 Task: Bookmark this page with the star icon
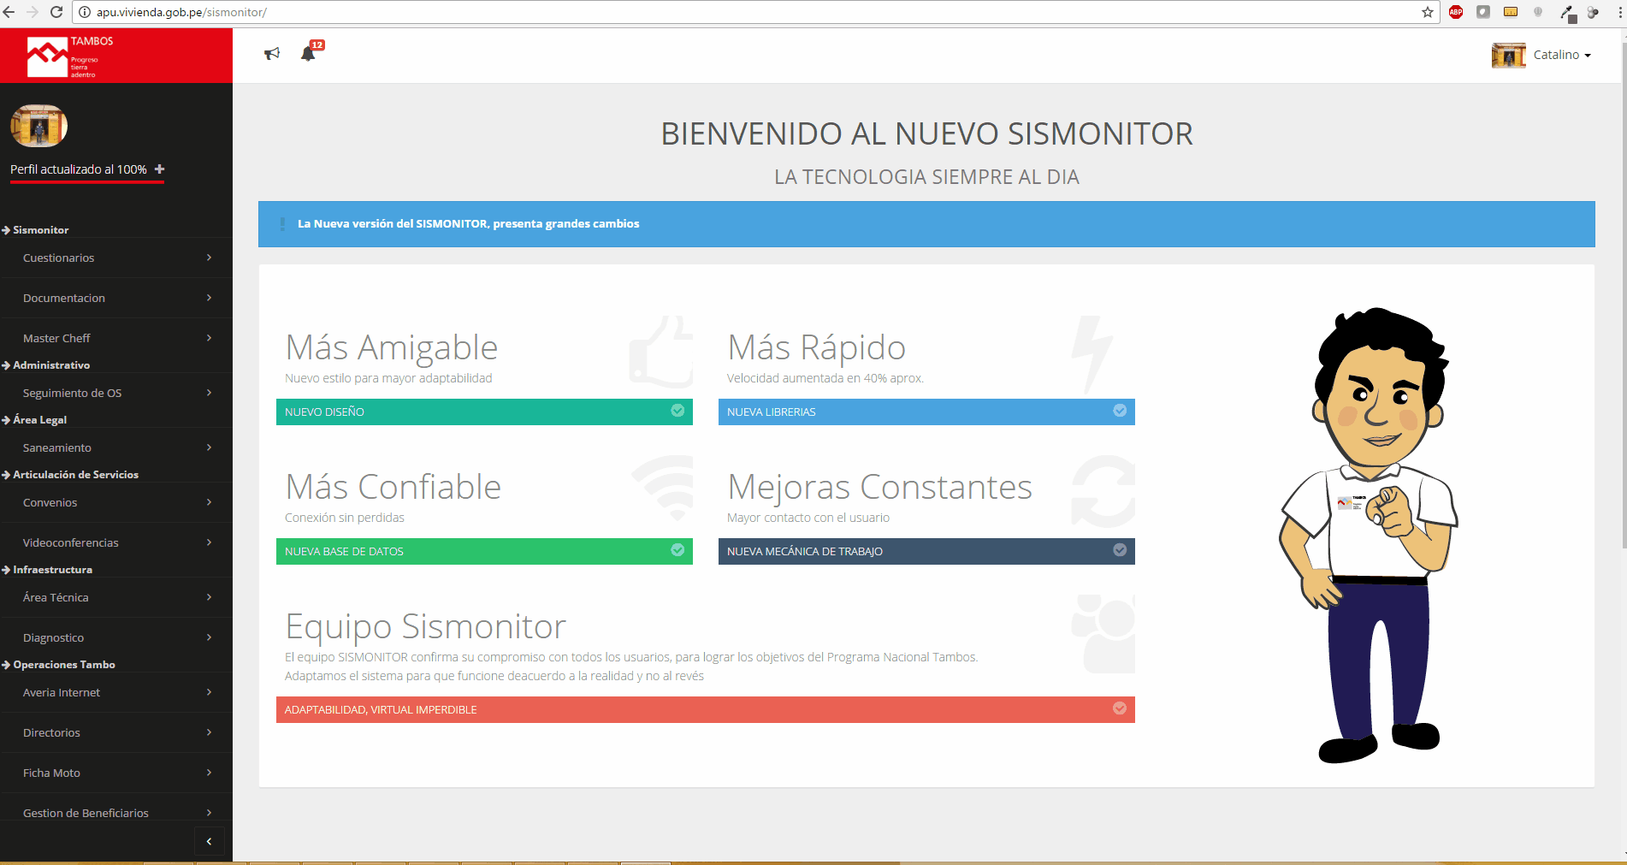coord(1427,12)
